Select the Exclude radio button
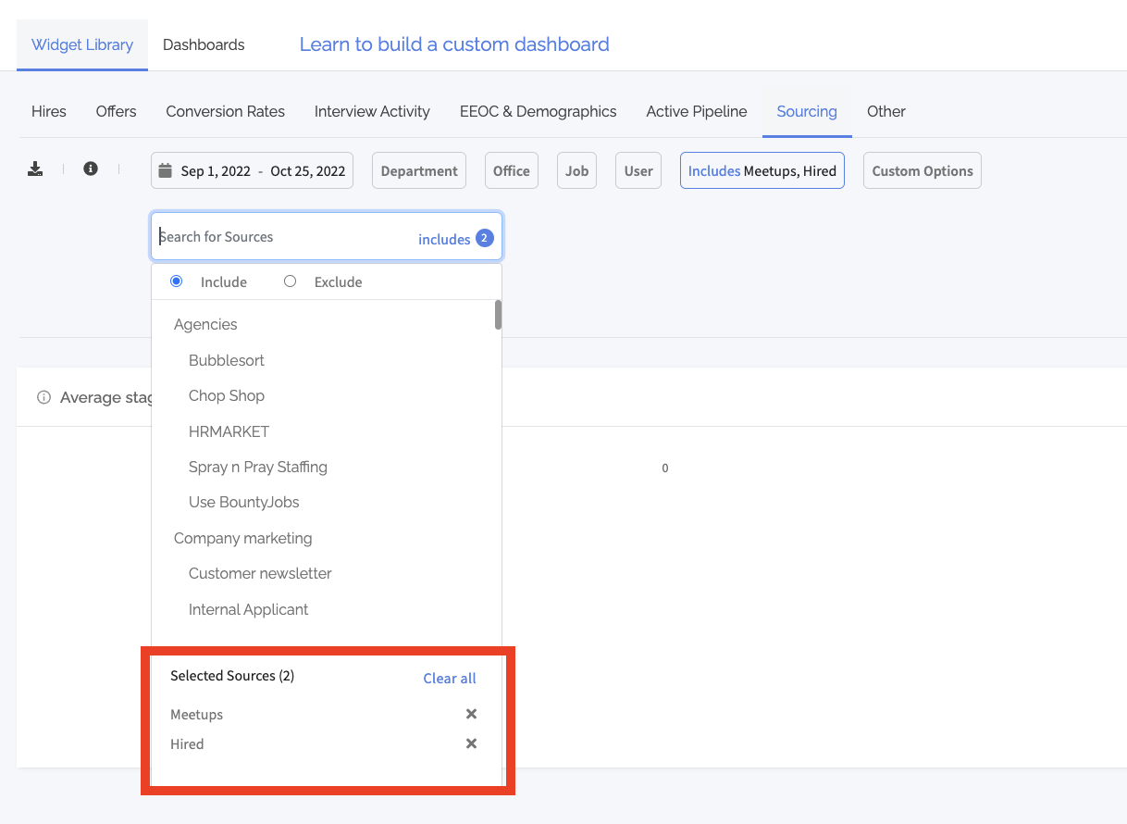1127x824 pixels. [x=291, y=281]
